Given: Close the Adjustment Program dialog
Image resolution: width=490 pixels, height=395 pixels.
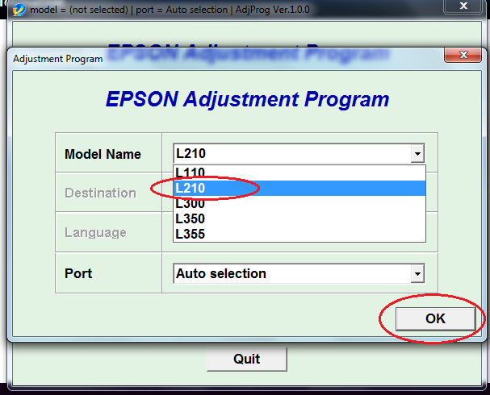Looking at the screenshot, I should (463, 56).
